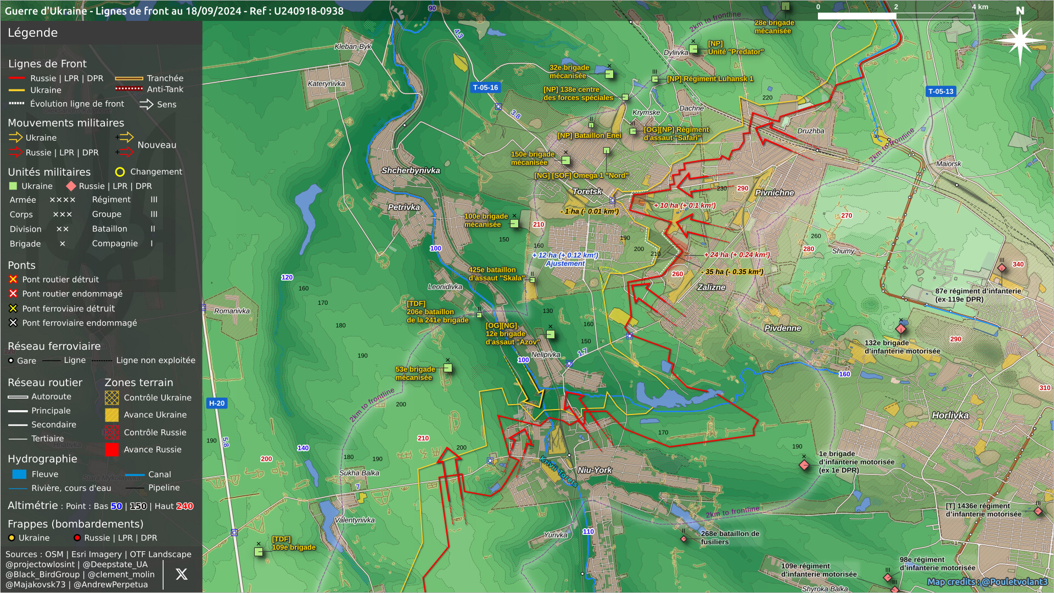Click the Toretsk town label
The image size is (1054, 593).
(x=587, y=192)
